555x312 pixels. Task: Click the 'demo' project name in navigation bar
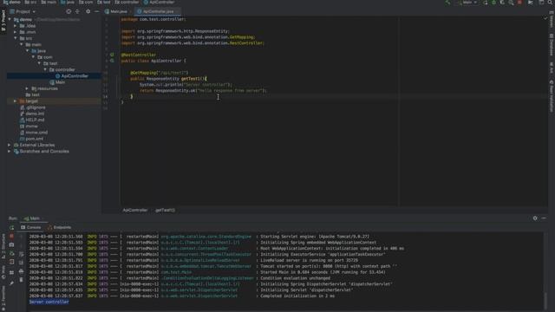coord(11,2)
